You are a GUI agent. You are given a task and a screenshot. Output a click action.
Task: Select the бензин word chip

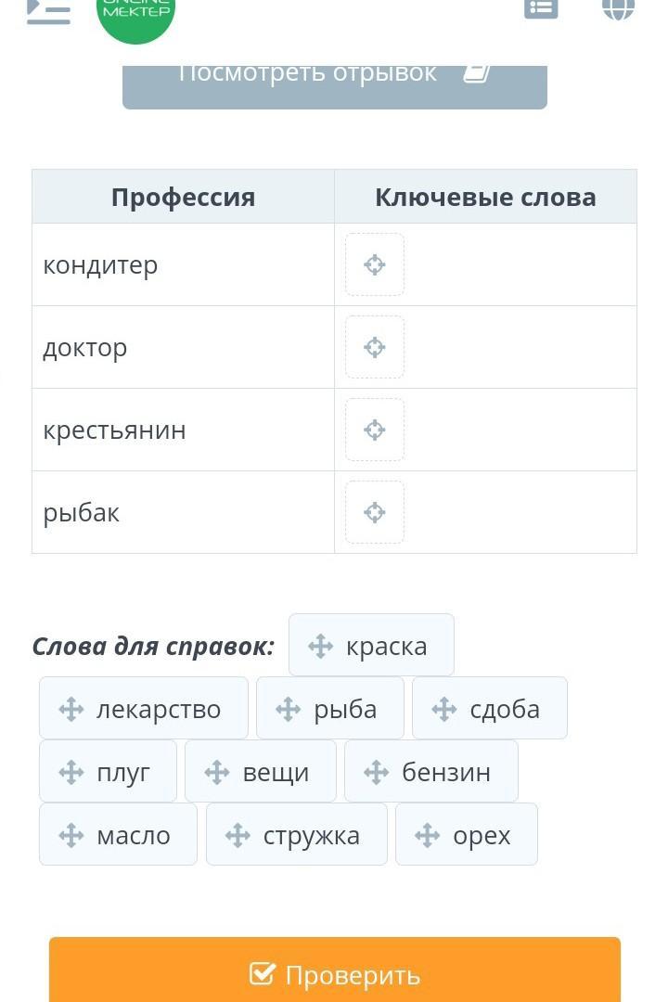(x=431, y=772)
